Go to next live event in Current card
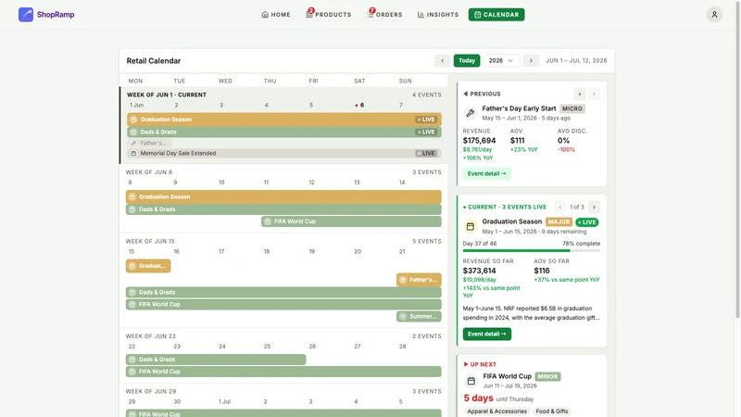The width and height of the screenshot is (741, 417). coord(594,207)
